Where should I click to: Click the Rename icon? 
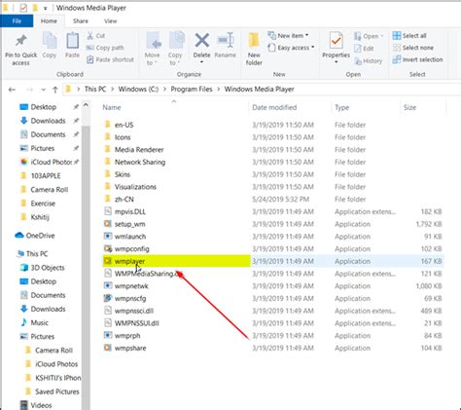click(226, 41)
